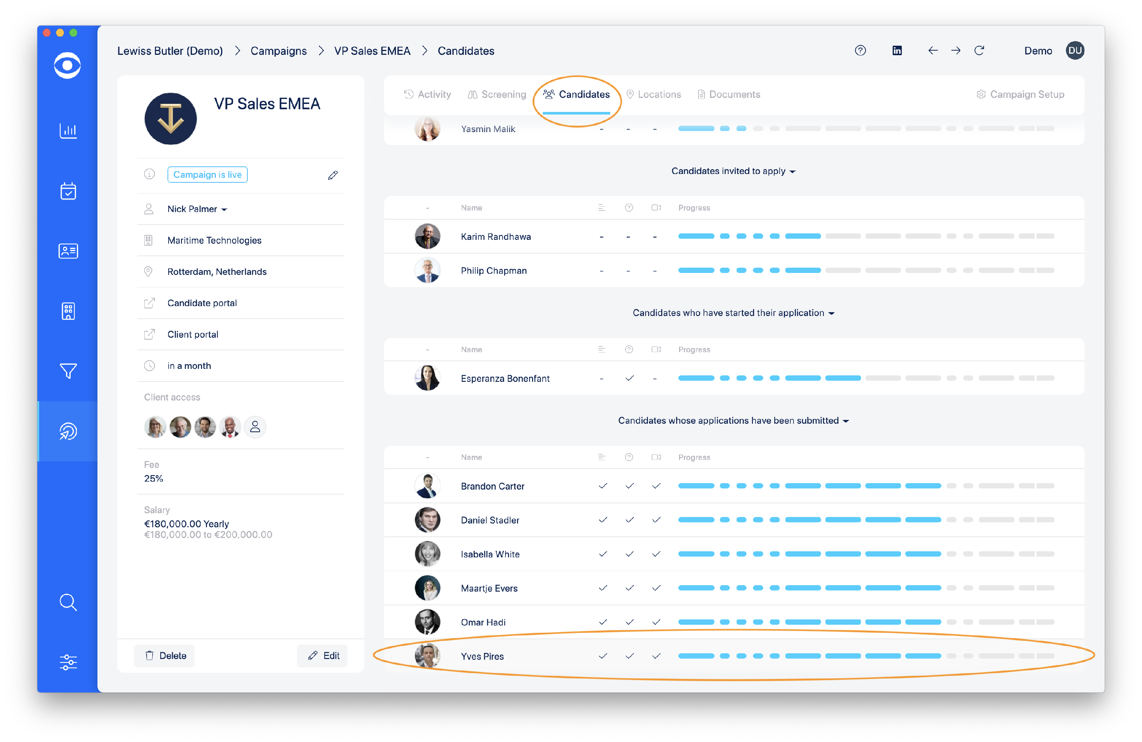The height and width of the screenshot is (742, 1142).
Task: Open the calendar tasks sidebar icon
Action: (68, 191)
